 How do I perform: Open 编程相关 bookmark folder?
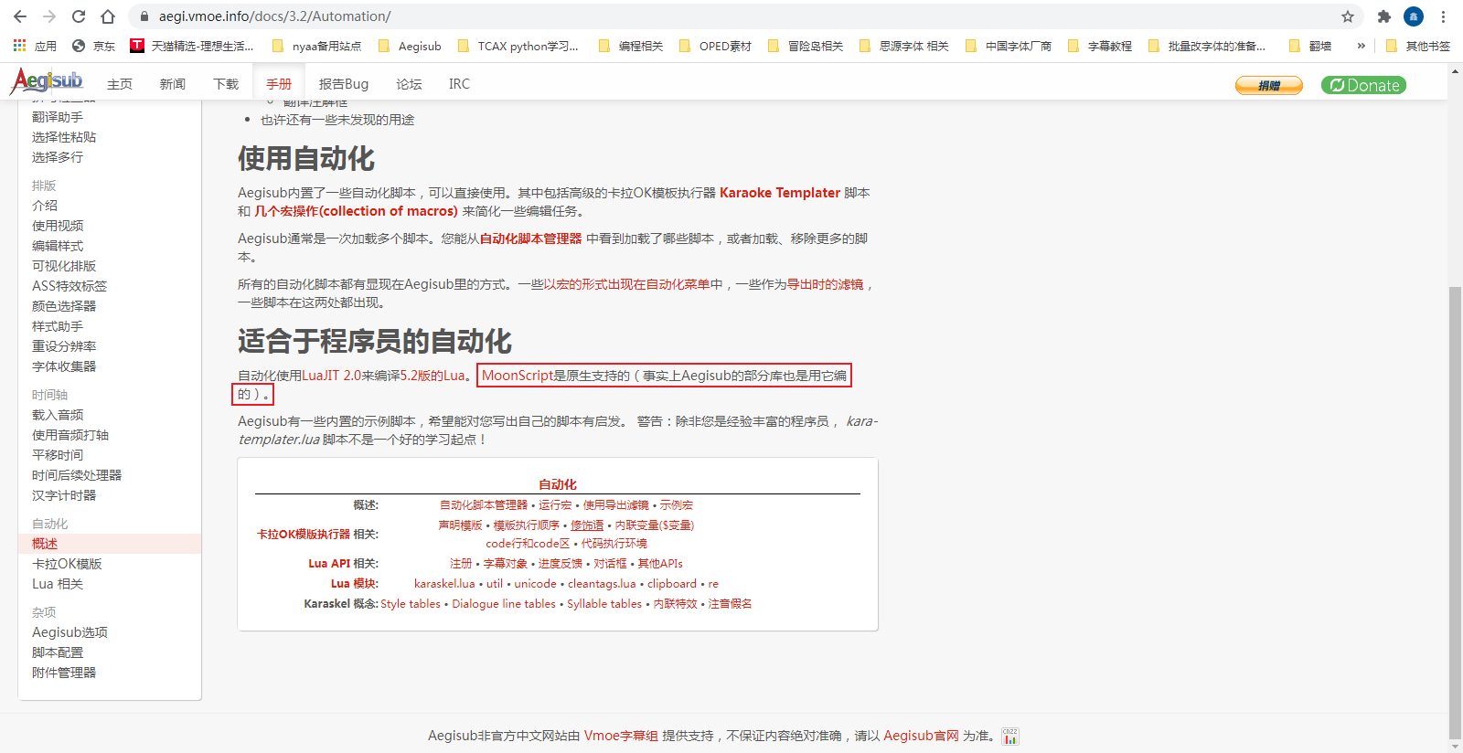(631, 46)
